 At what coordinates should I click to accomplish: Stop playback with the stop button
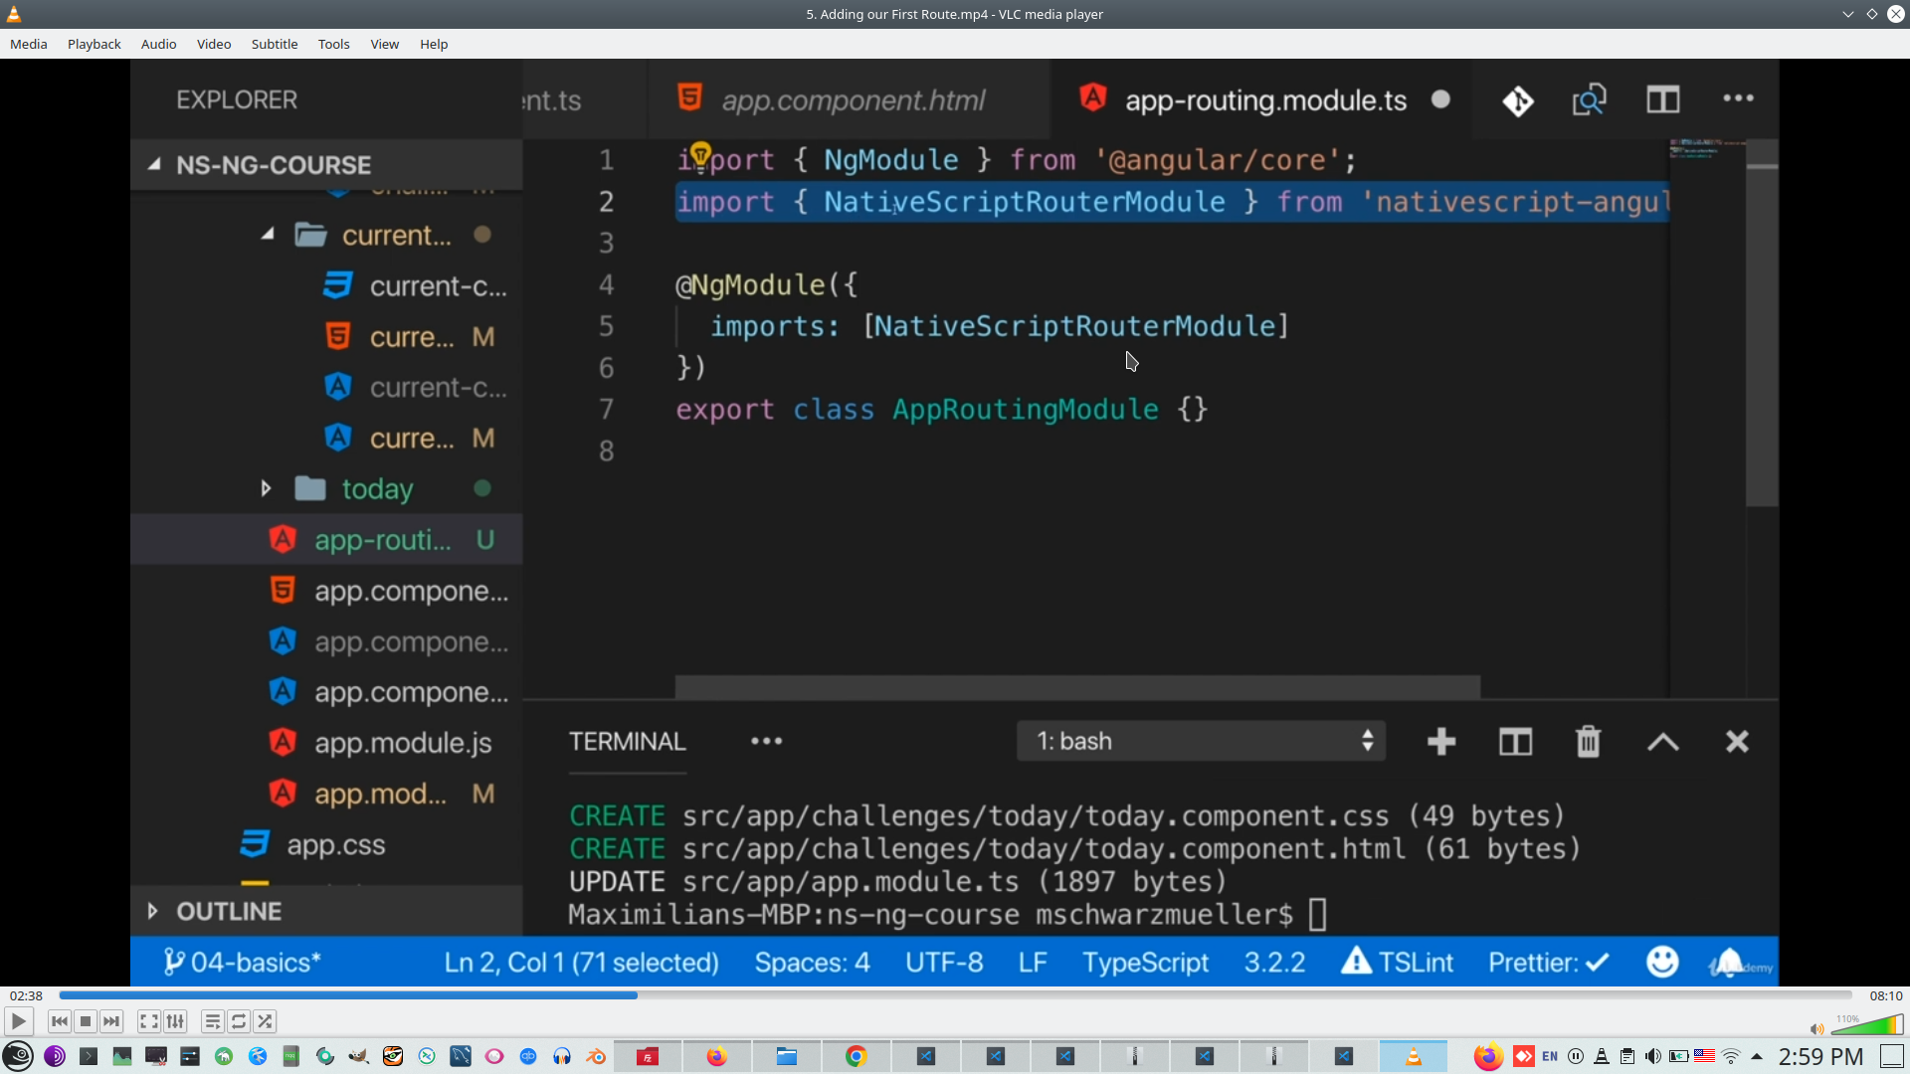click(86, 1021)
